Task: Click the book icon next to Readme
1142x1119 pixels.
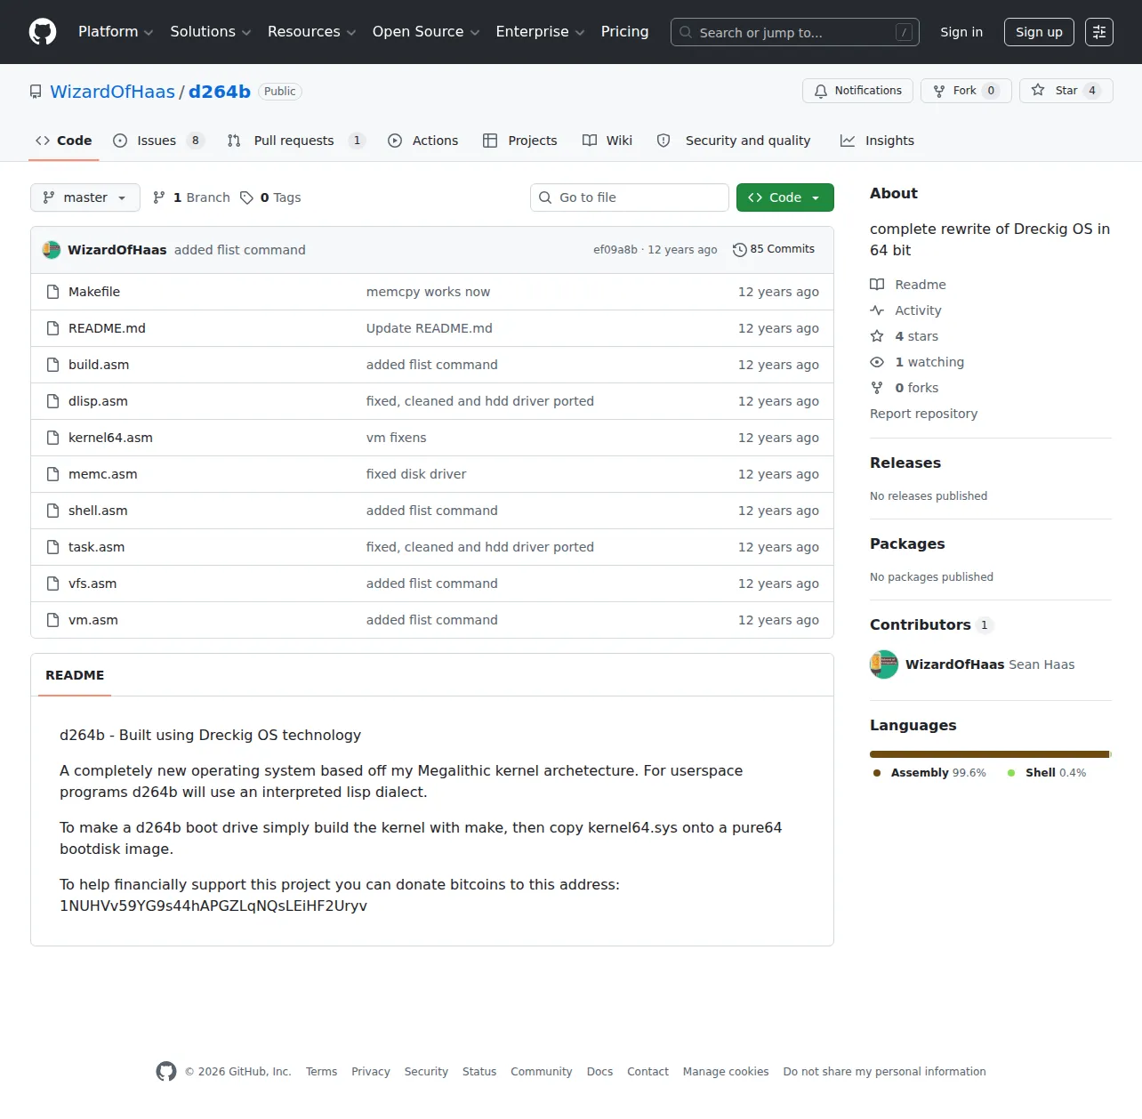Action: click(877, 285)
